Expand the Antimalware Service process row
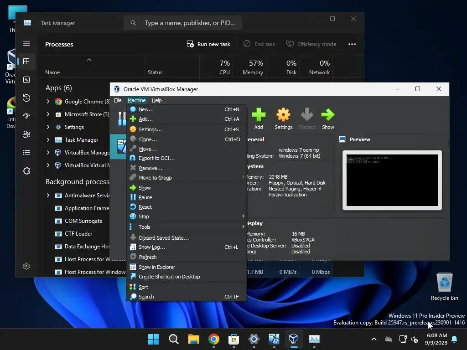 pyautogui.click(x=48, y=195)
